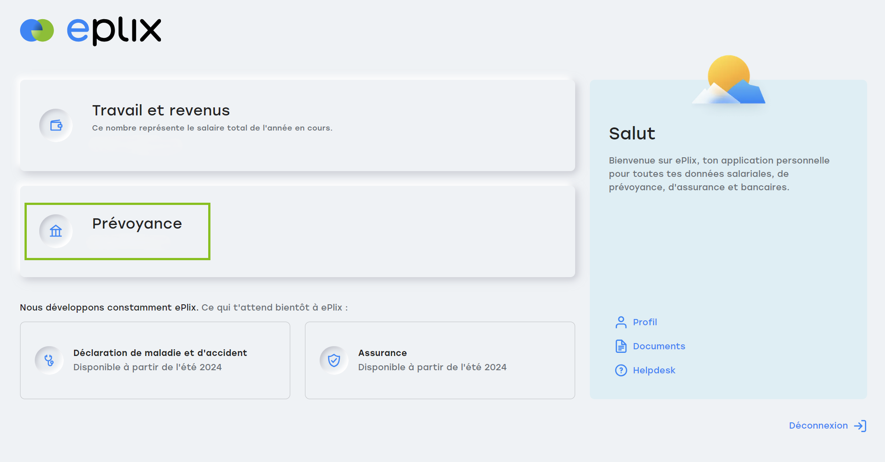This screenshot has height=462, width=885.
Task: Click the person icon next to Profil
Action: [621, 322]
